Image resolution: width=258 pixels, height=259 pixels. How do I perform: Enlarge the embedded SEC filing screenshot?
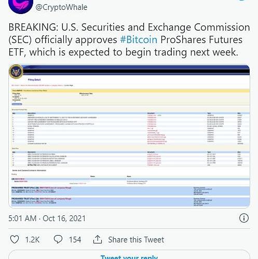(x=129, y=136)
